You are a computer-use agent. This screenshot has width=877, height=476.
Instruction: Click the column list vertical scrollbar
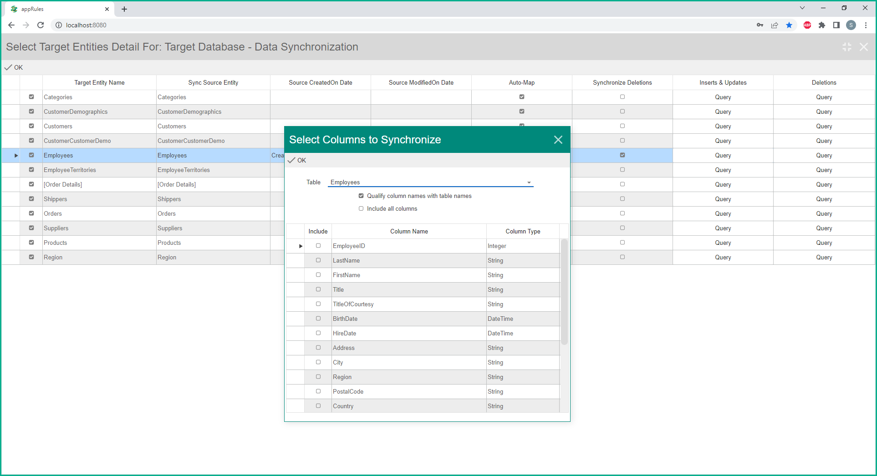pos(564,291)
